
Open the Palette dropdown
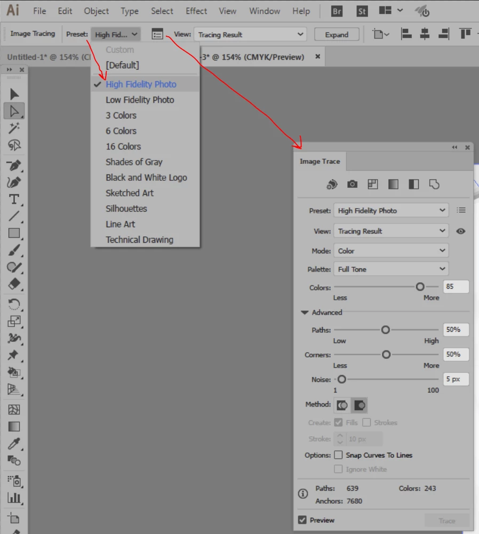[391, 269]
